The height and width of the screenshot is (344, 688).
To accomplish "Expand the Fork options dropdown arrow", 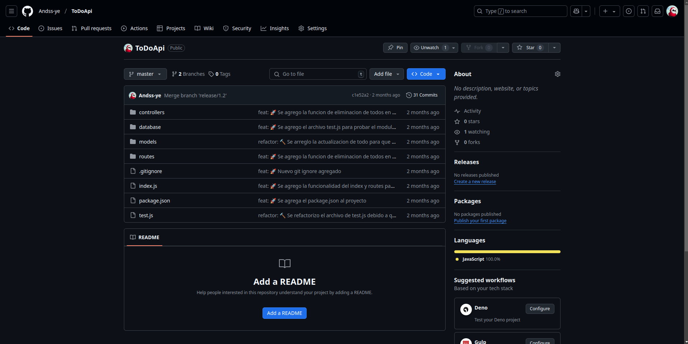I will (503, 48).
